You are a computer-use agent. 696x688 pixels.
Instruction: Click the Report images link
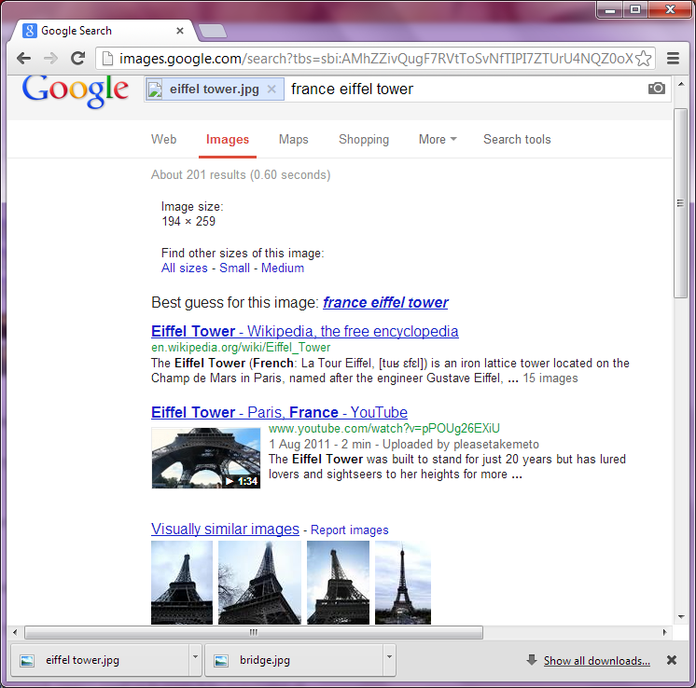tap(349, 530)
